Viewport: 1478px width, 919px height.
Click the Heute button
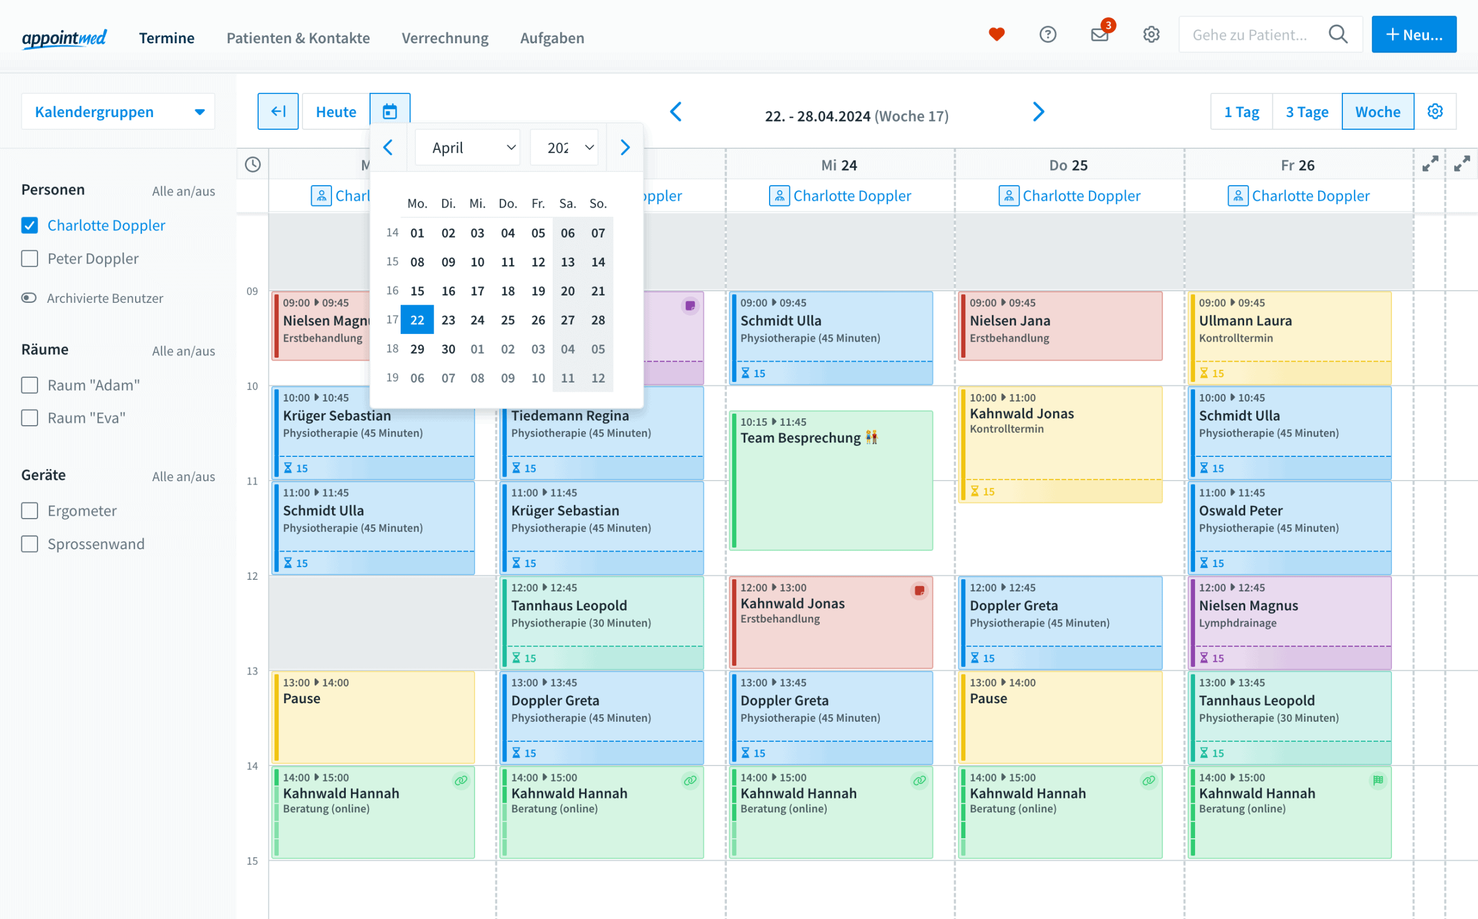[x=336, y=111]
